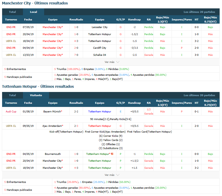This screenshot has height=196, width=222.
Task: Expand 'Ver más' under Manchester City results
Action: pyautogui.click(x=112, y=62)
